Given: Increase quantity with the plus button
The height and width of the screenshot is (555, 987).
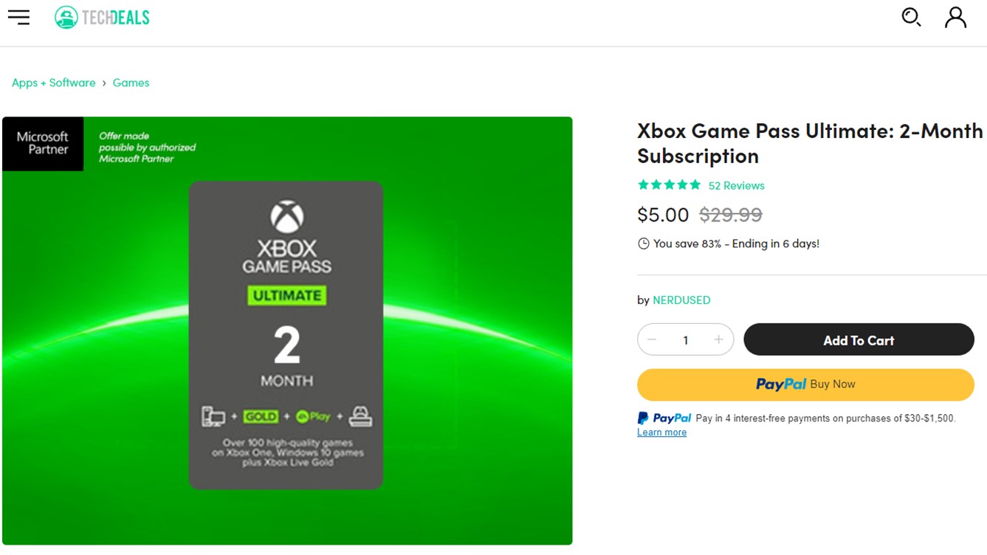Looking at the screenshot, I should (718, 339).
